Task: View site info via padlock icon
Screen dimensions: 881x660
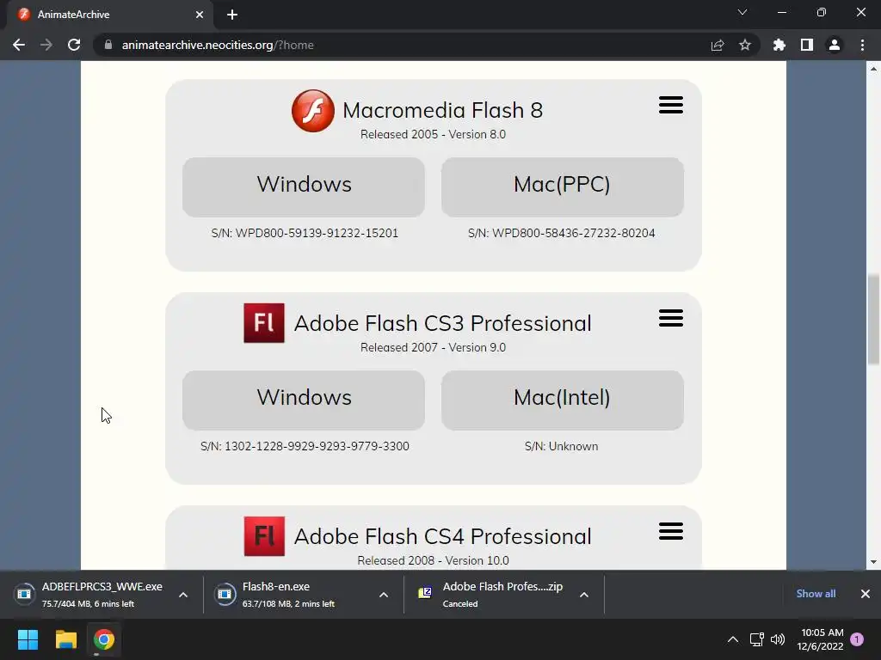Action: (108, 45)
